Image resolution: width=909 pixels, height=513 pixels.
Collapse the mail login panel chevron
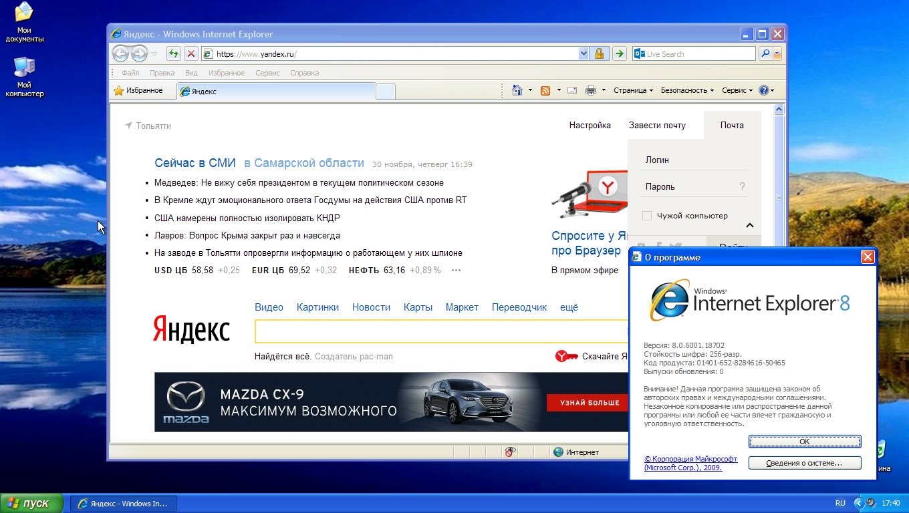pyautogui.click(x=750, y=226)
